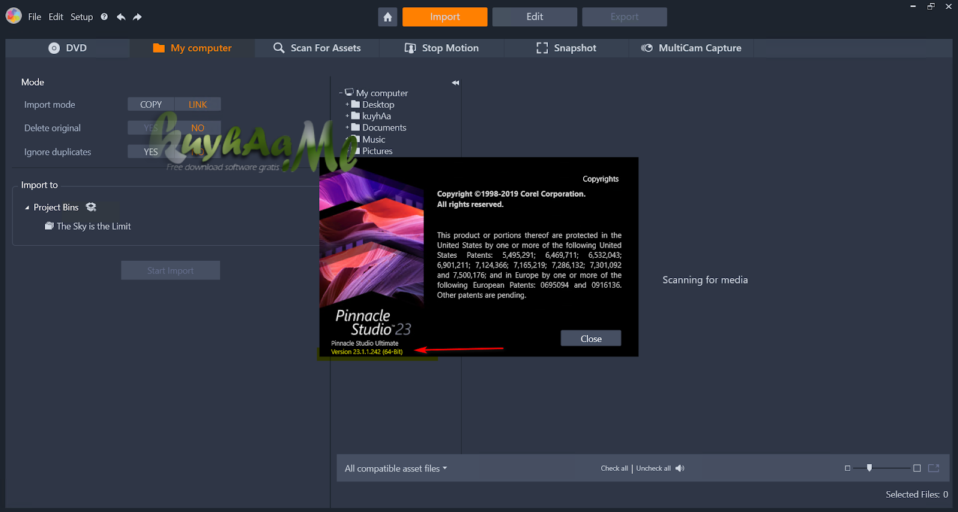Switch to the Import workspace button

tap(445, 17)
